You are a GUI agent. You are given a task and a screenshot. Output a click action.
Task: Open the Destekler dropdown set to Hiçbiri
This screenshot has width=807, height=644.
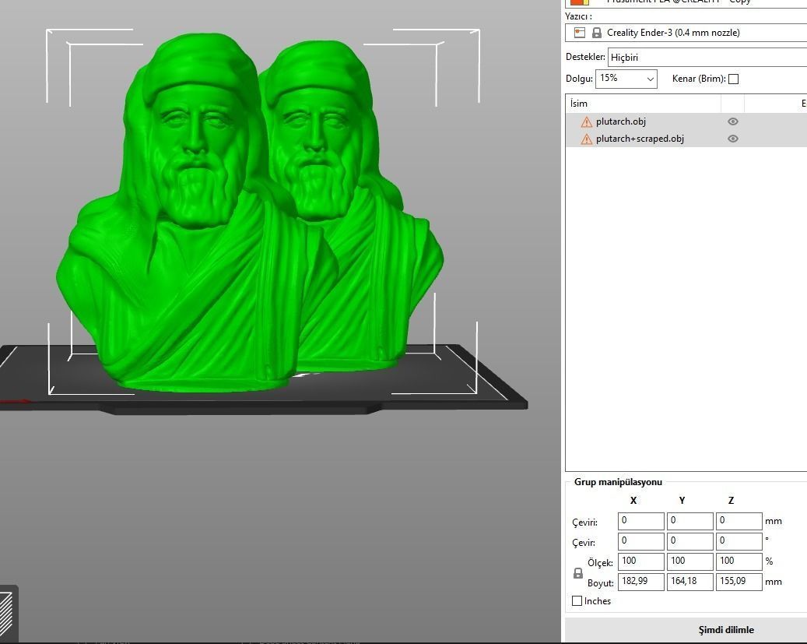click(x=707, y=57)
